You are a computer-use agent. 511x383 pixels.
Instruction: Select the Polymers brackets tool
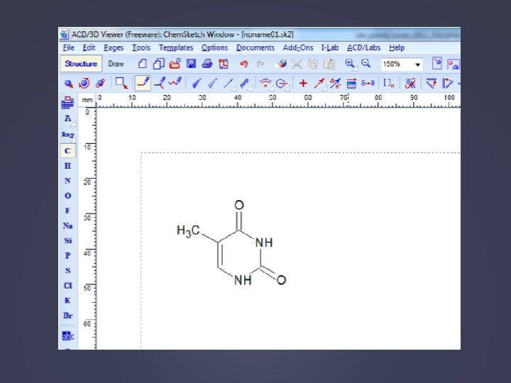tap(388, 84)
